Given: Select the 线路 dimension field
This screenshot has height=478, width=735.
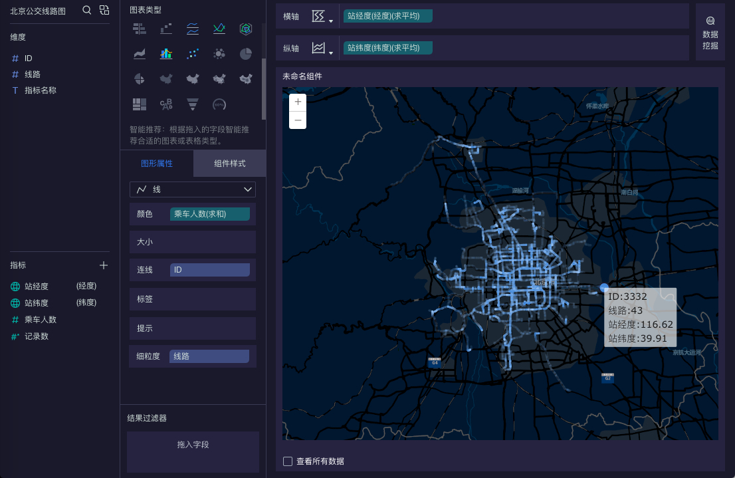Looking at the screenshot, I should pyautogui.click(x=33, y=74).
